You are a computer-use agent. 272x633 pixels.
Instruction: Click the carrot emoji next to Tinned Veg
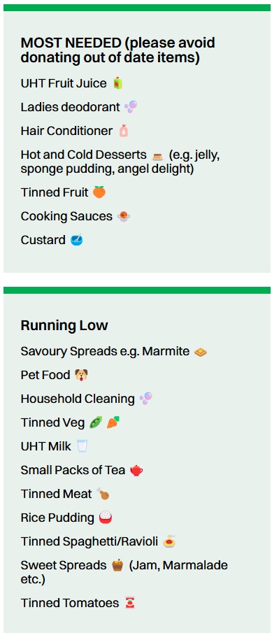[113, 422]
